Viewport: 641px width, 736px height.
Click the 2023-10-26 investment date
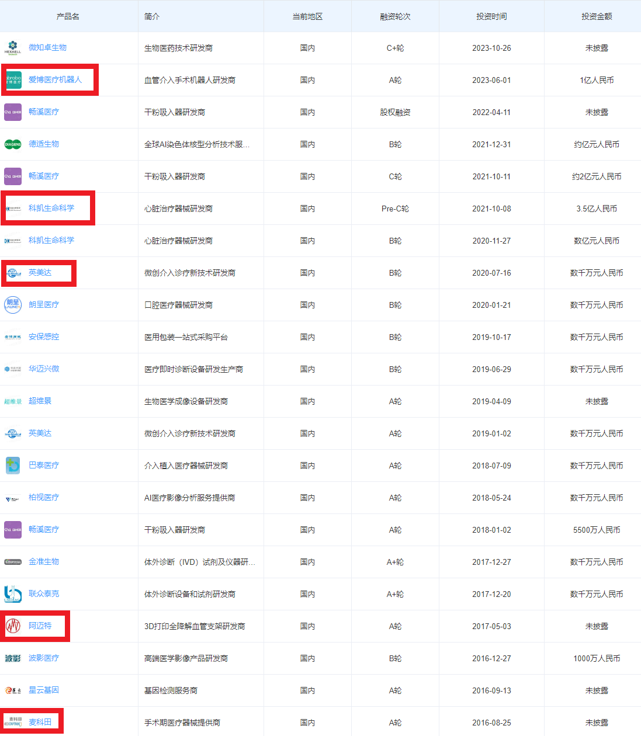(491, 48)
